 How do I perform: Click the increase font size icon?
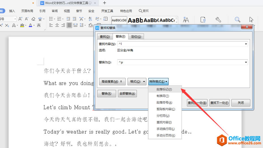click(20, 19)
